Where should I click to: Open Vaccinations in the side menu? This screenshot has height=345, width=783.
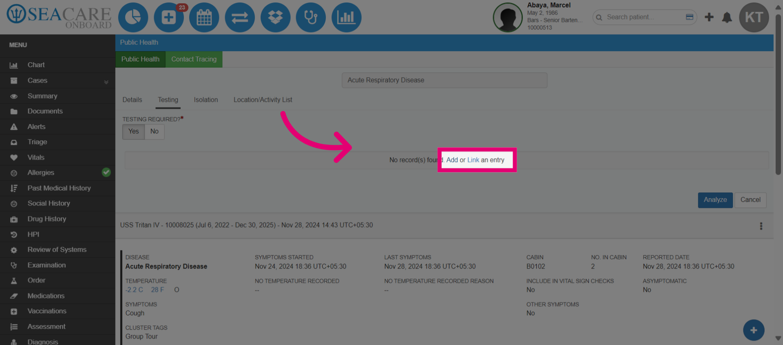pos(58,311)
